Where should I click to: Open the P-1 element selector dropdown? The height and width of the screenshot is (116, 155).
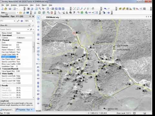coord(15,21)
